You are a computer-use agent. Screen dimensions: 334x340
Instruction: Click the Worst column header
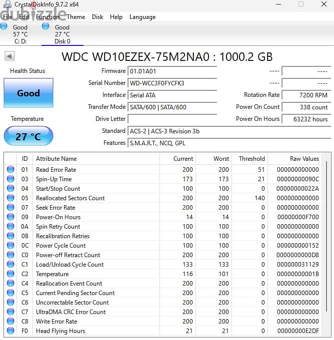(213, 158)
